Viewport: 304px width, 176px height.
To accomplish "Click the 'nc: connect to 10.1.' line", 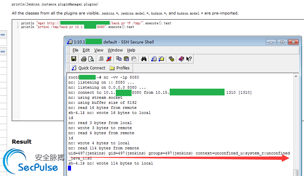I will coord(160,92).
